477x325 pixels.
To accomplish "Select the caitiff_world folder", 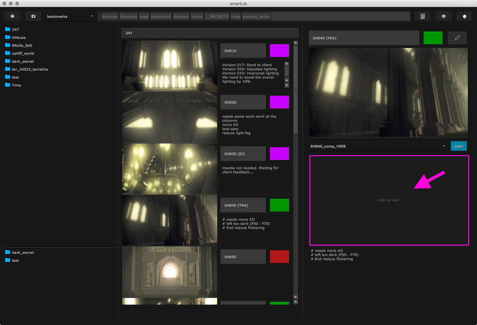I will coord(23,53).
